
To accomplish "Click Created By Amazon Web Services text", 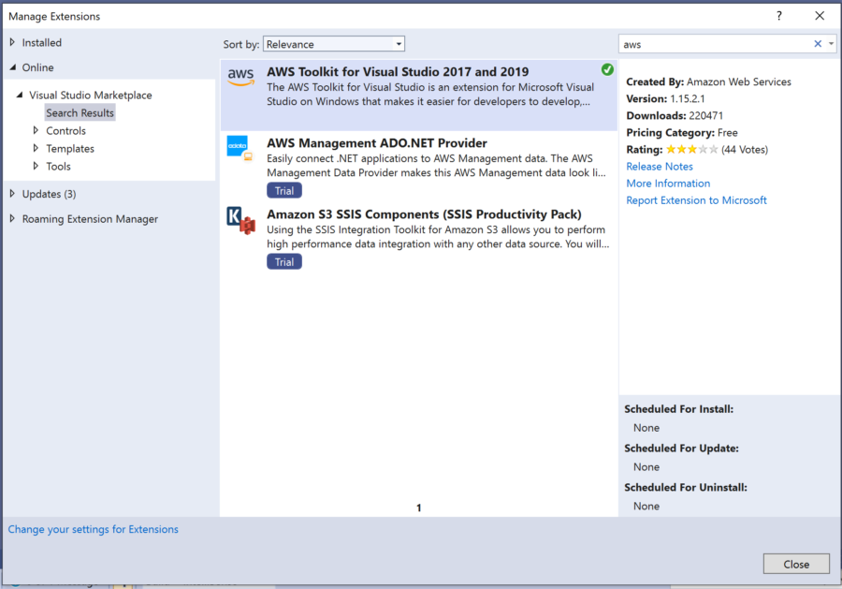I will pyautogui.click(x=708, y=81).
